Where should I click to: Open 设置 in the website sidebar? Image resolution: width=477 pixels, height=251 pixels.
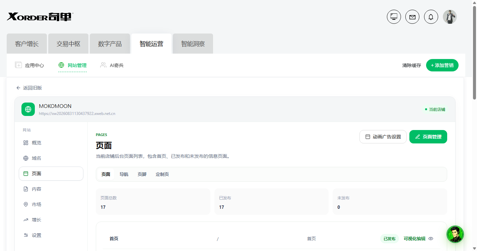[51, 235]
